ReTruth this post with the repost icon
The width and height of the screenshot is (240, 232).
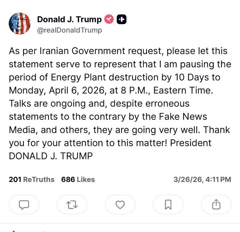(72, 205)
